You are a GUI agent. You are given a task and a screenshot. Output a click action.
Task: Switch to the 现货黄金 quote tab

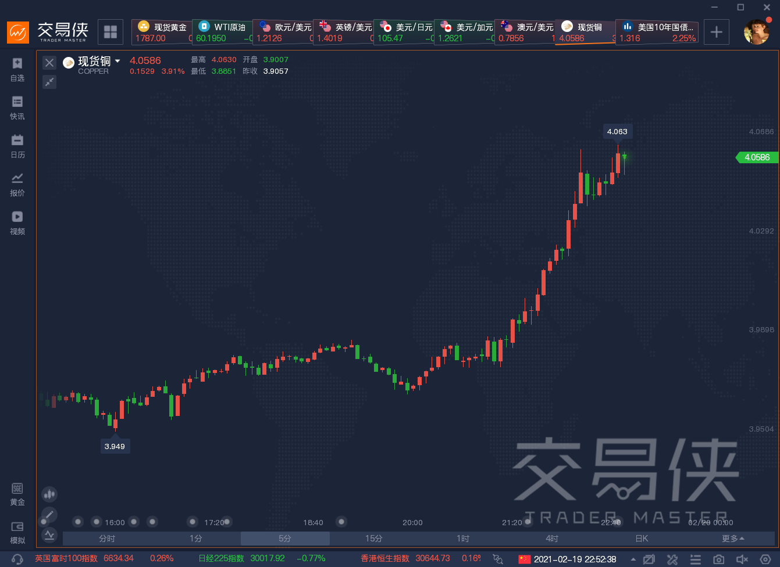pos(162,33)
